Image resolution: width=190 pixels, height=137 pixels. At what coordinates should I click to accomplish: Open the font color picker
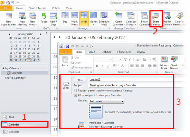pos(126,66)
